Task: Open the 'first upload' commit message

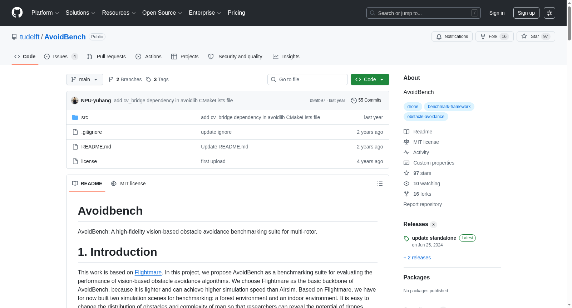Action: (x=213, y=161)
